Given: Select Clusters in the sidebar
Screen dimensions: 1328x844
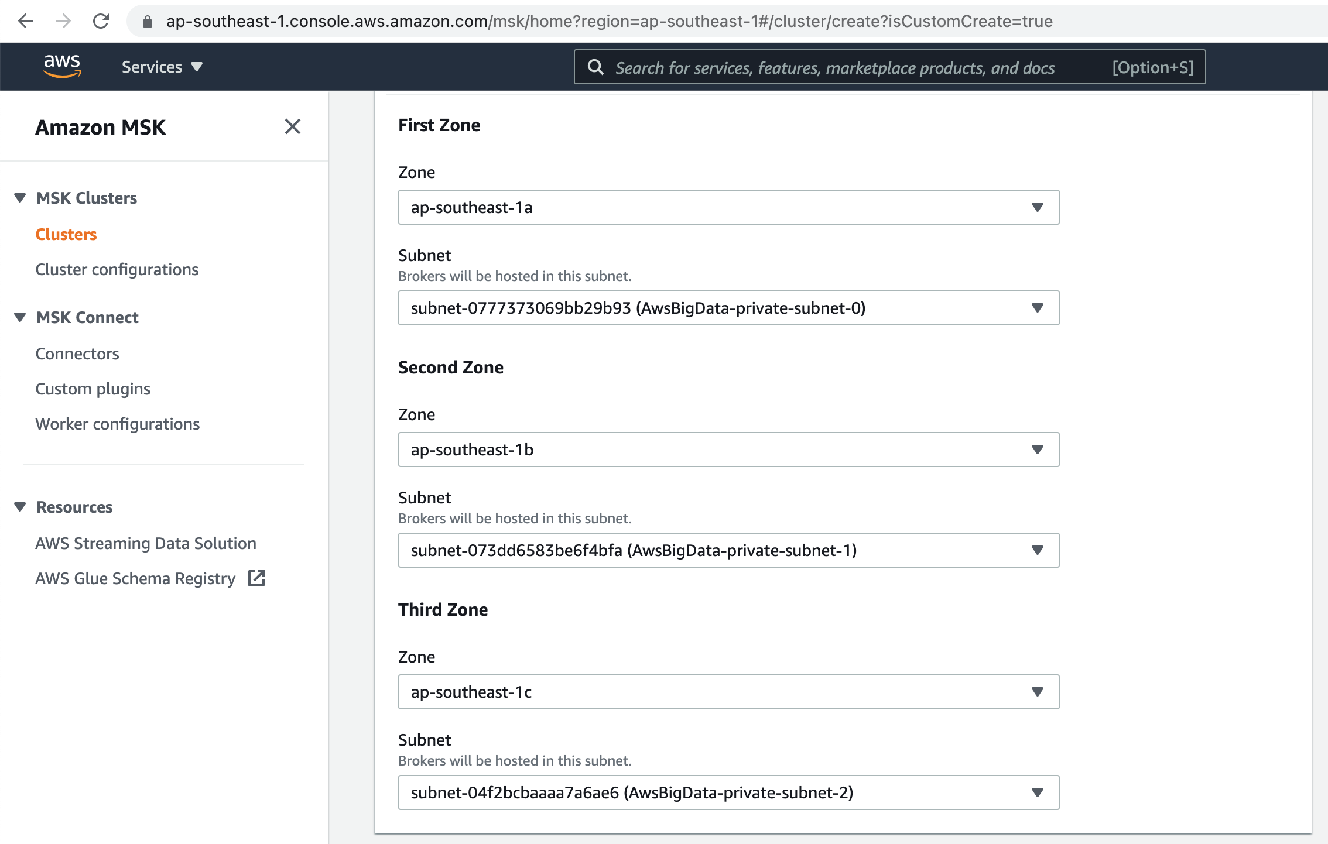Looking at the screenshot, I should [66, 234].
